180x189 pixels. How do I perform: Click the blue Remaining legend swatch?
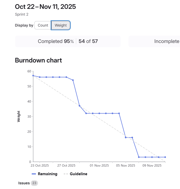(34, 174)
